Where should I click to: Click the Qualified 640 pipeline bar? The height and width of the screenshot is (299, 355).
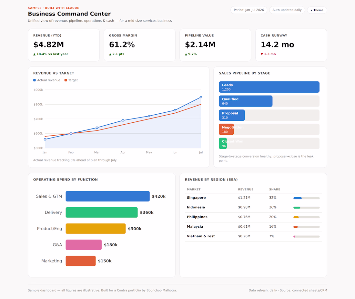(246, 101)
